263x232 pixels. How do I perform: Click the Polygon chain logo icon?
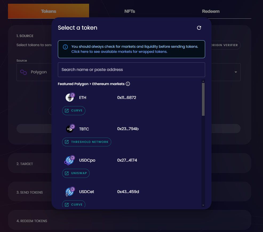[x=23, y=72]
